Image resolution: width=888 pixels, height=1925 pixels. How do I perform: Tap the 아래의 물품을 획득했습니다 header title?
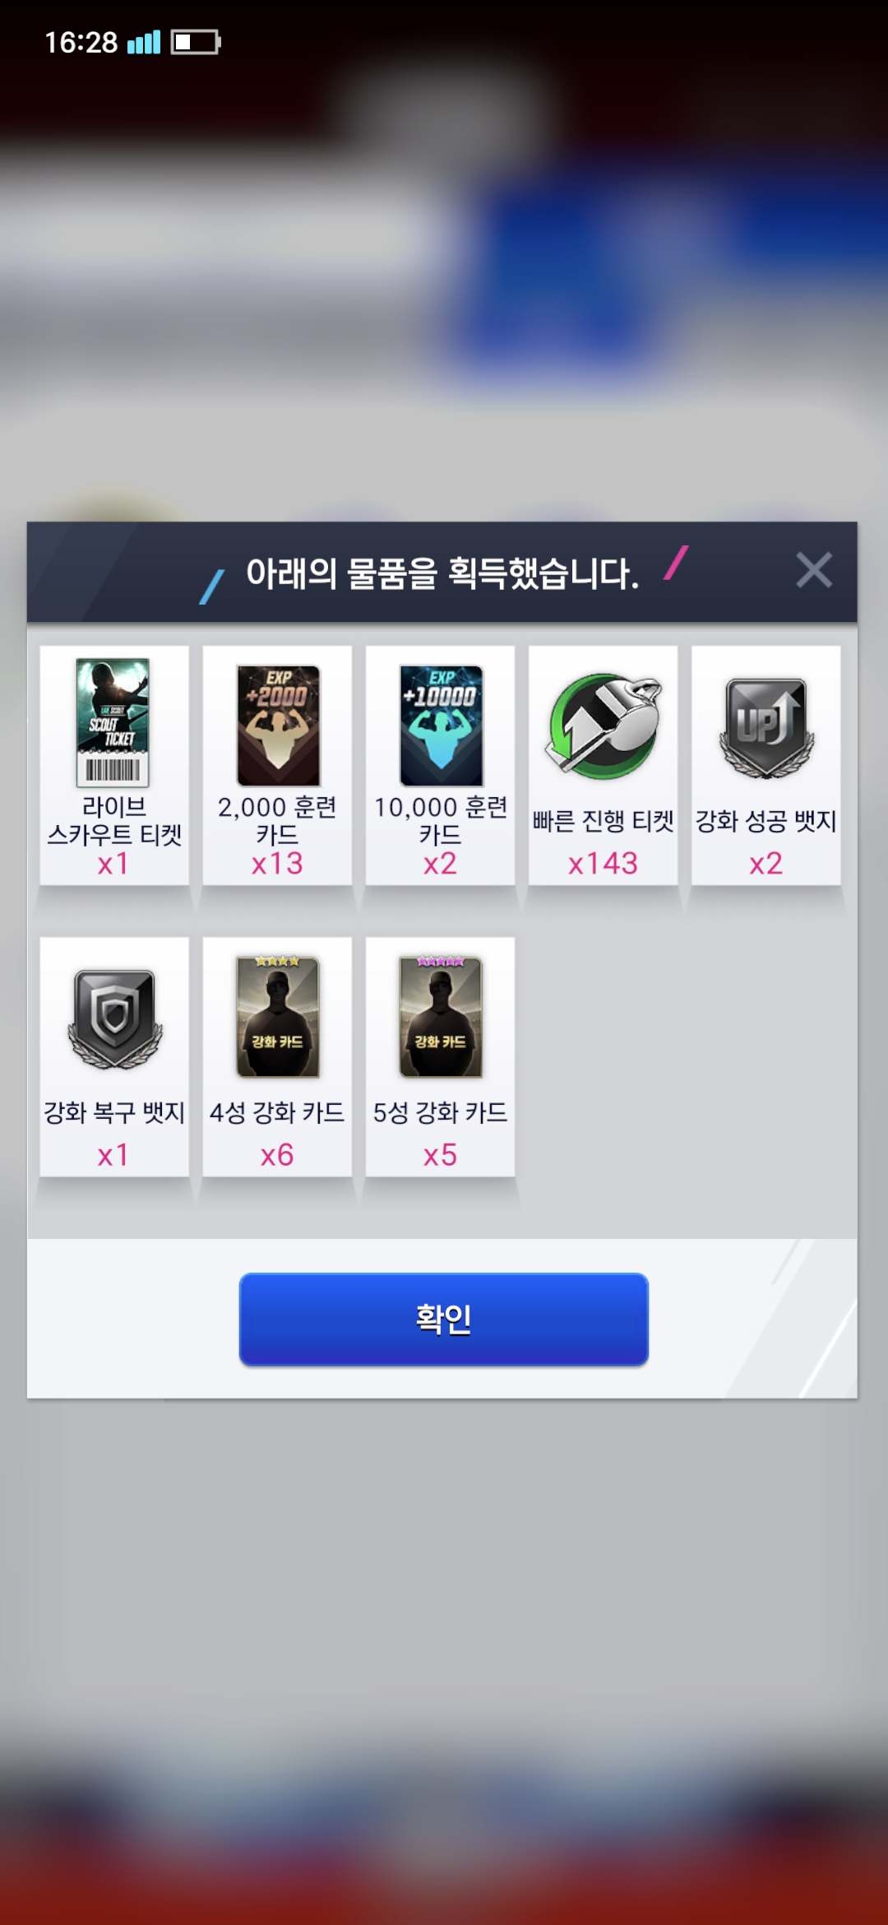pos(442,573)
